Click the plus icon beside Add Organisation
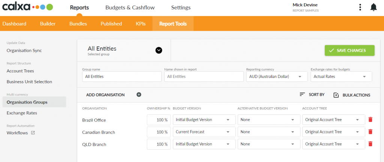The image size is (384, 162). pos(139,95)
